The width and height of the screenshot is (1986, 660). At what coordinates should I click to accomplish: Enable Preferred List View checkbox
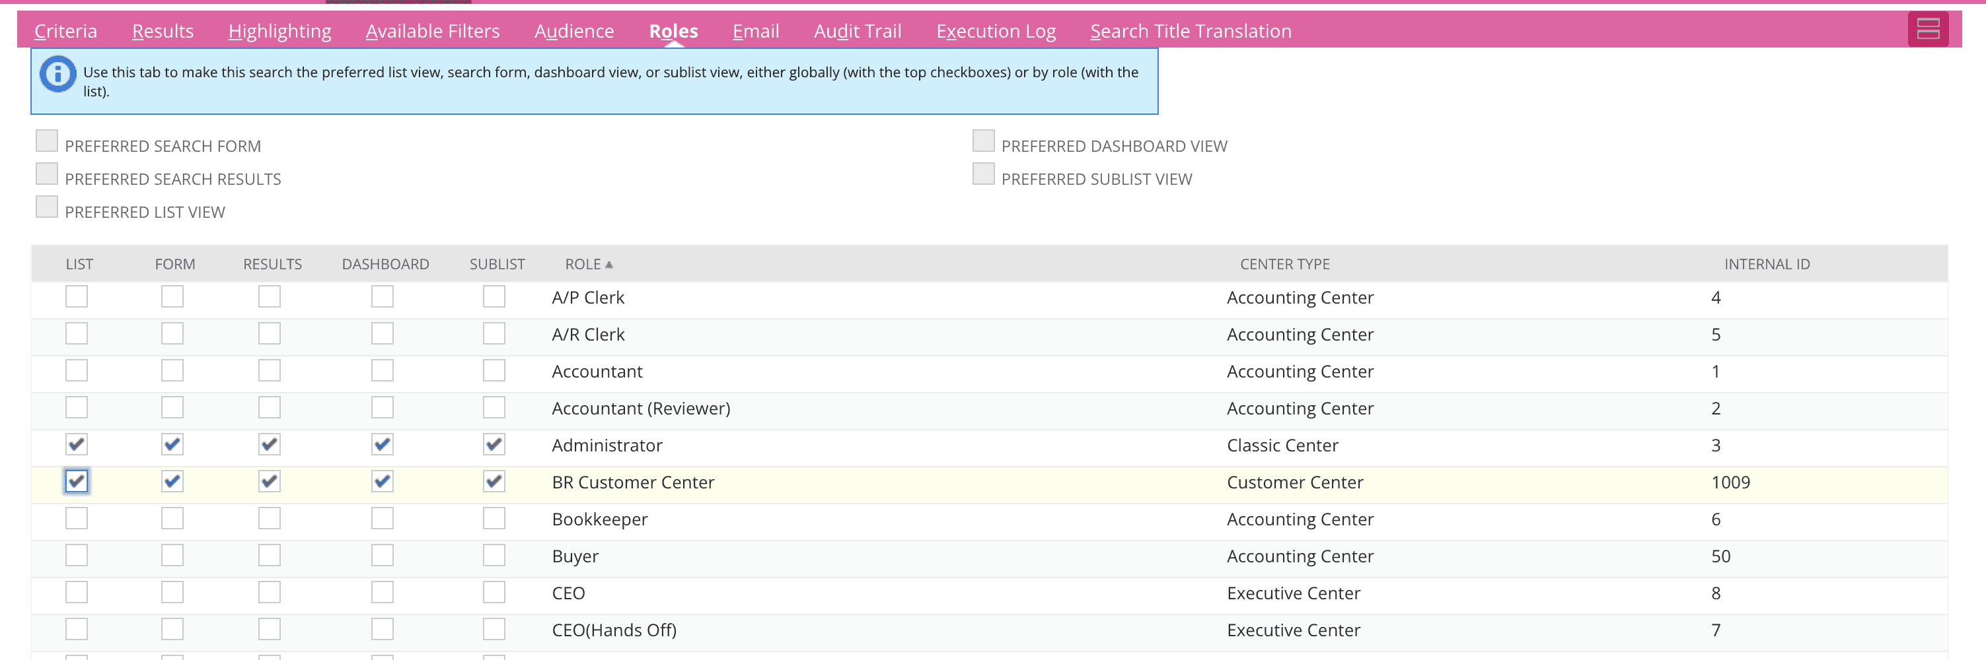[47, 207]
